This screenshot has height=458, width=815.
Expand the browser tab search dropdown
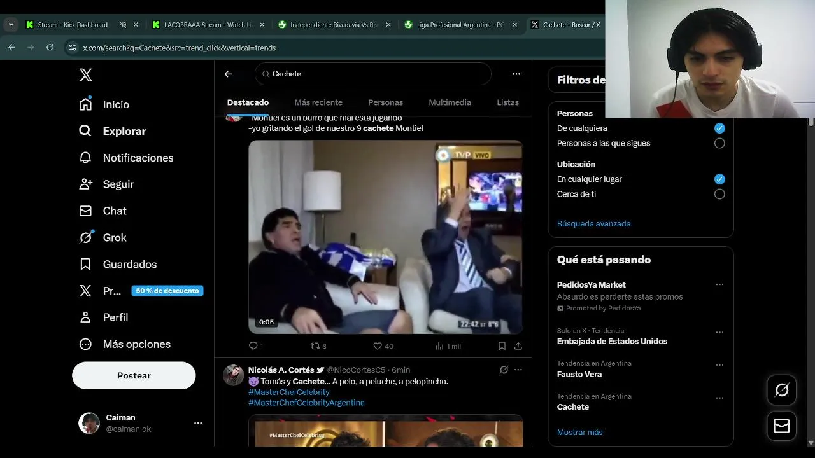tap(11, 25)
